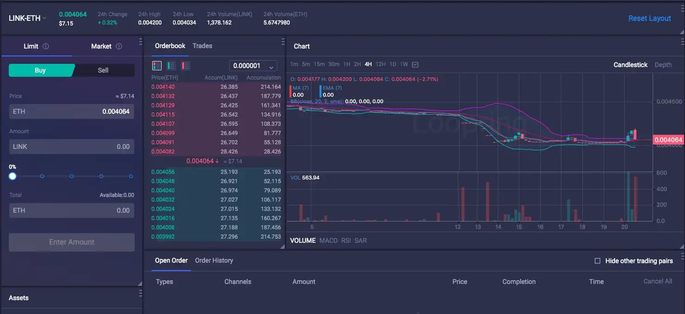Switch to the Trades tab
This screenshot has width=685, height=314.
(202, 46)
